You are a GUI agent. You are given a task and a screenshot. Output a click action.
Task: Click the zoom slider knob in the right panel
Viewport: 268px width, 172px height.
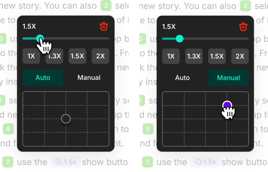tap(180, 39)
